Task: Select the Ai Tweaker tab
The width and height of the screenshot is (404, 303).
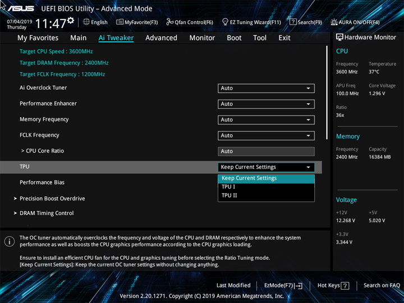Action: tap(116, 38)
